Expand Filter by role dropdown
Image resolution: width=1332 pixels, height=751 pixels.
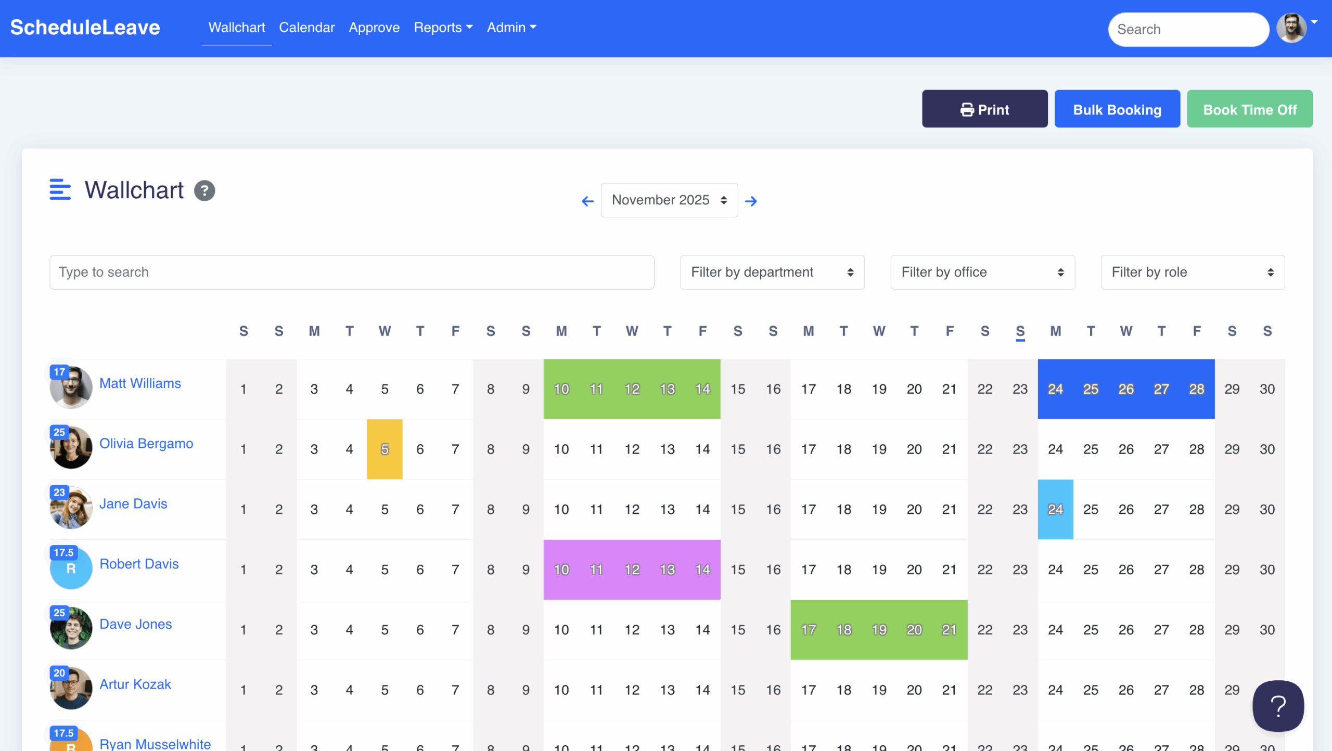(1192, 272)
